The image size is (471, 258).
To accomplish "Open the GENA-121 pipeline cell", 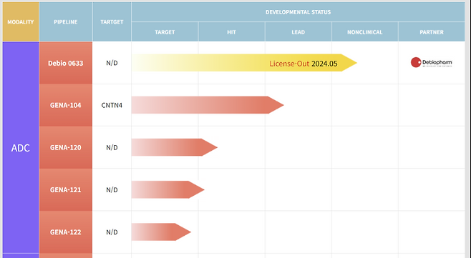I will (66, 189).
